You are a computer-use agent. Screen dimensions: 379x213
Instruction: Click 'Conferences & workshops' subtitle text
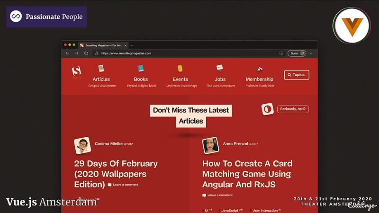(x=181, y=86)
